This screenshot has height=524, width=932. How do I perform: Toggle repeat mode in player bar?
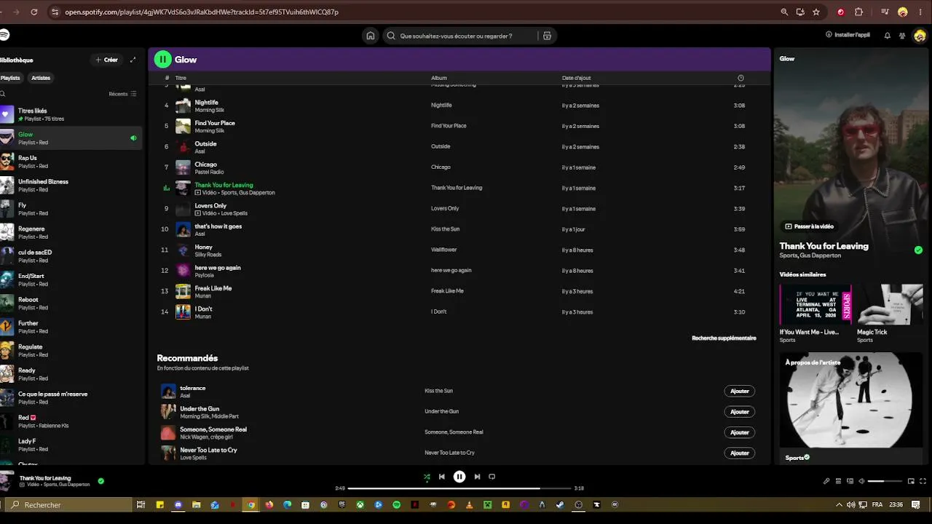[492, 477]
